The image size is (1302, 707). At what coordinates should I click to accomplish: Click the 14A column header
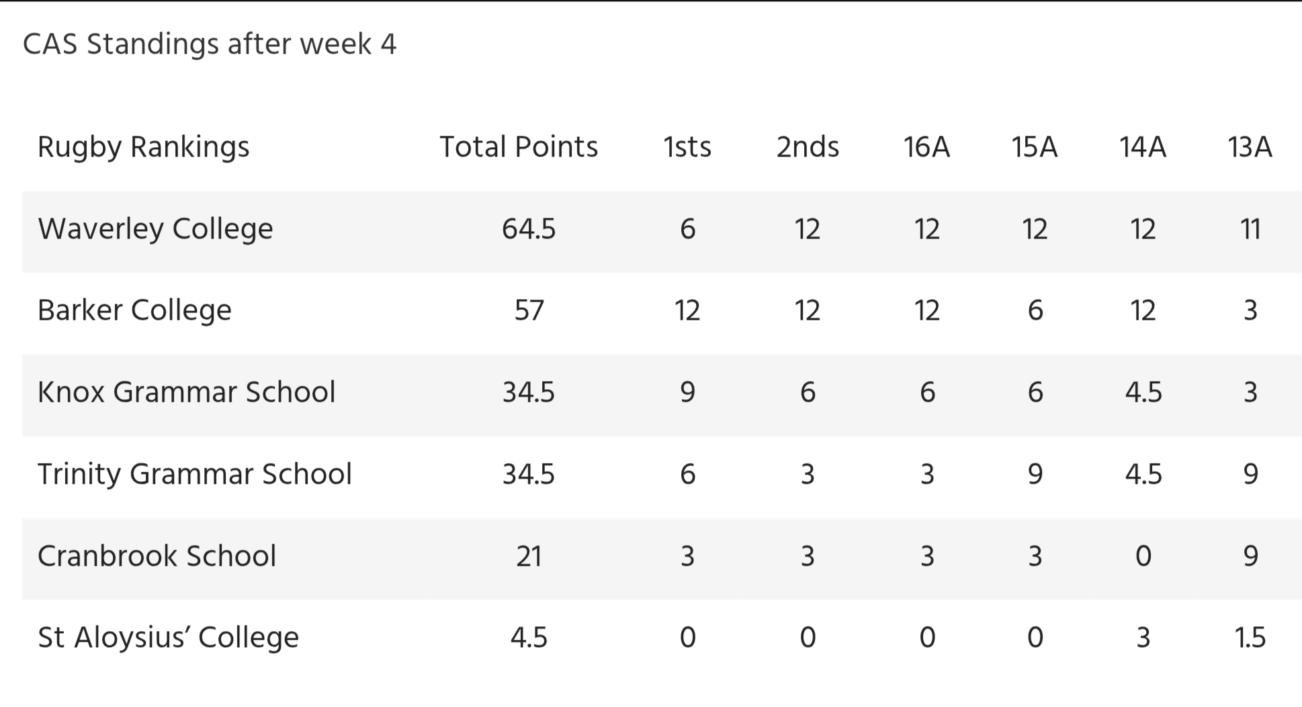1143,147
